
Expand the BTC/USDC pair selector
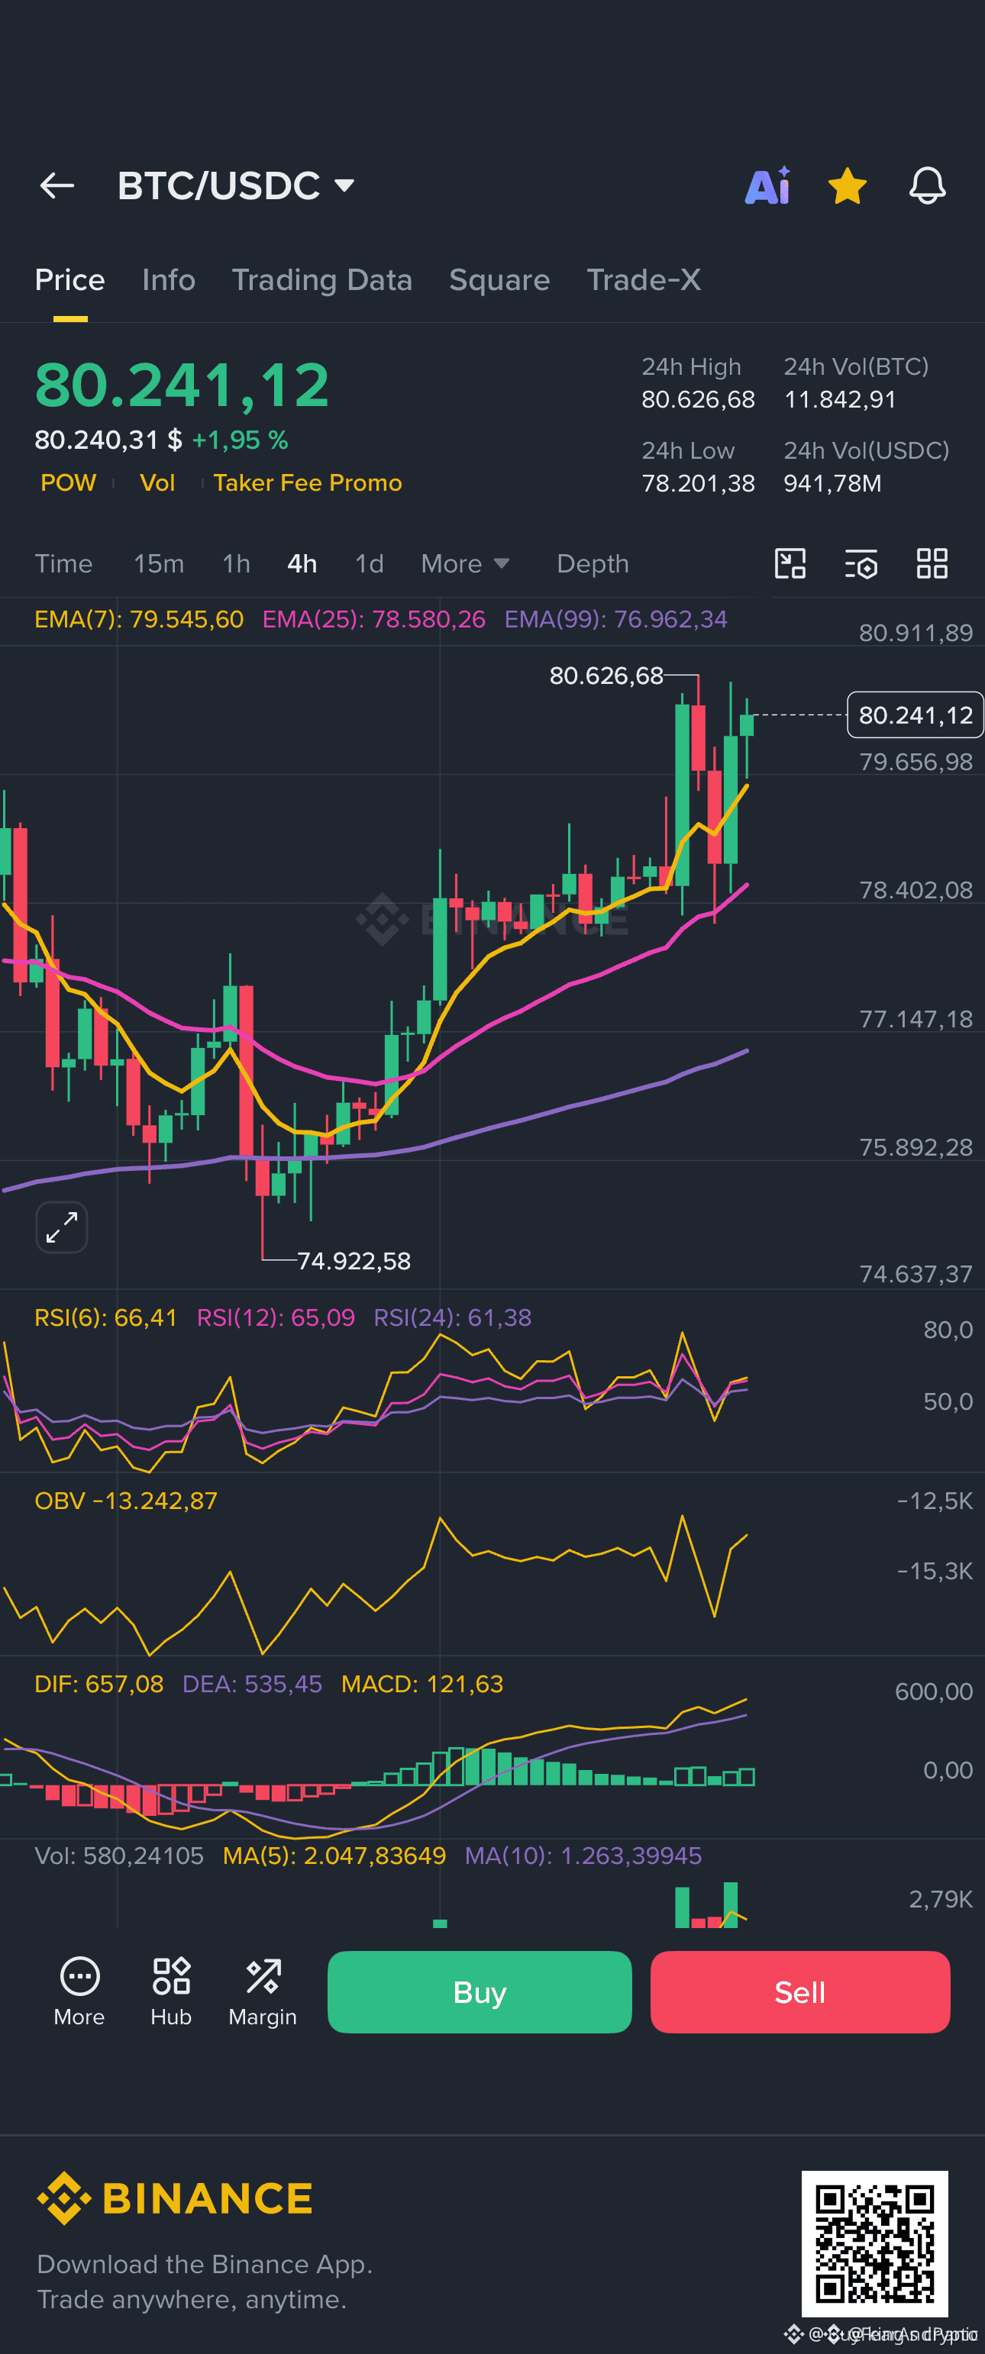[x=236, y=185]
